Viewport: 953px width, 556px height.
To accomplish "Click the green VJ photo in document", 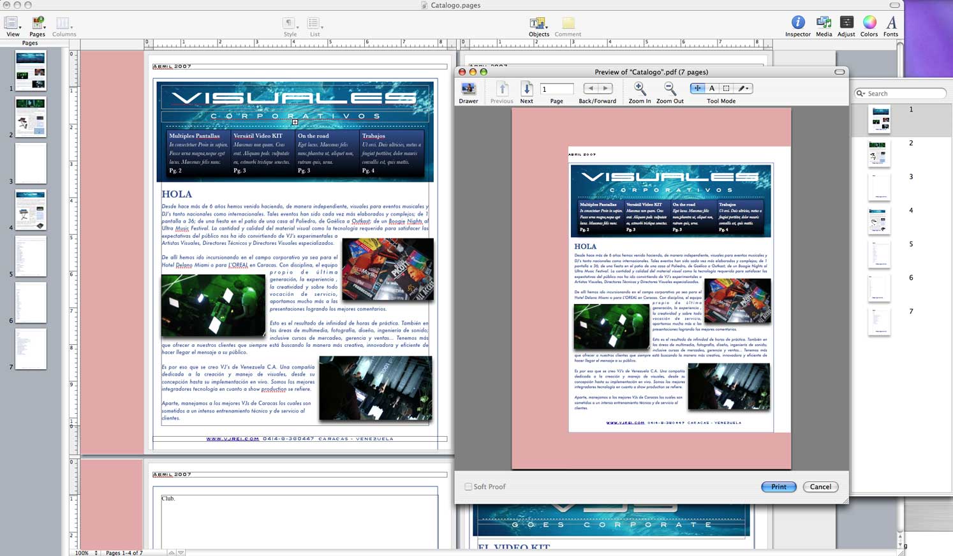I will coord(213,305).
